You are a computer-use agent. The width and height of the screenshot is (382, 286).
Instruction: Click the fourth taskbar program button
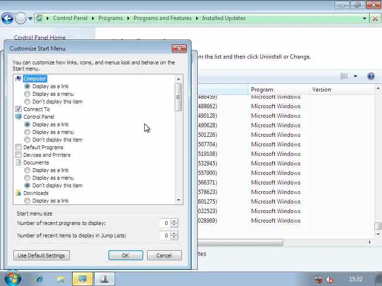pyautogui.click(x=104, y=279)
